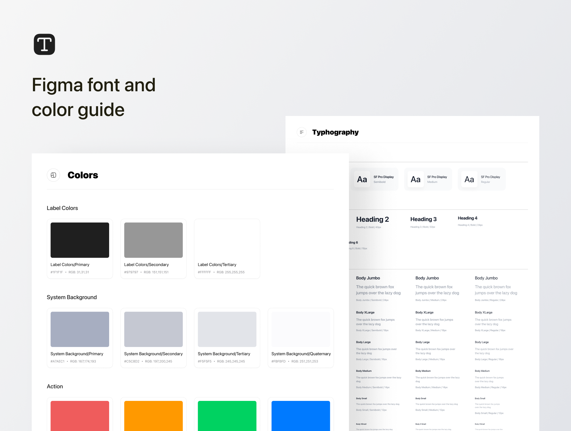Image resolution: width=571 pixels, height=431 pixels.
Task: Select the Label Colors/Tertiary white swatch
Action: (227, 240)
